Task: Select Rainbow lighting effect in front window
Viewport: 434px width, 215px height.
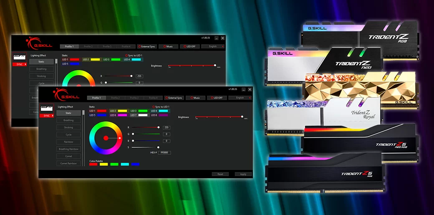Action: coord(68,142)
